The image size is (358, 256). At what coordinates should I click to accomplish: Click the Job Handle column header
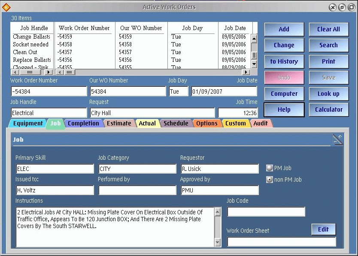point(34,28)
